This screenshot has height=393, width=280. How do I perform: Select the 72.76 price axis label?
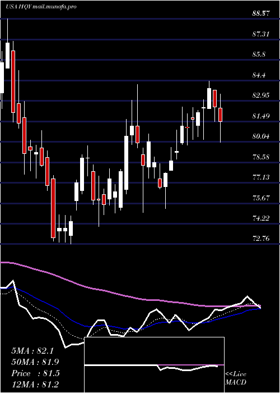coord(260,239)
